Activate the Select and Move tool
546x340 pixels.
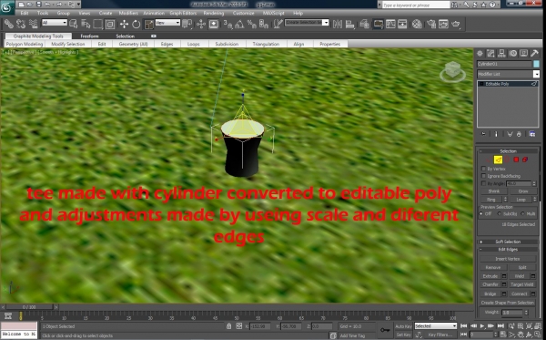[124, 24]
